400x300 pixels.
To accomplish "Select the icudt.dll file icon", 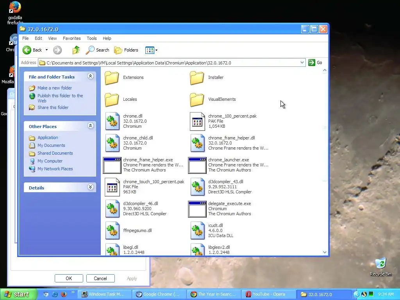I will point(197,230).
